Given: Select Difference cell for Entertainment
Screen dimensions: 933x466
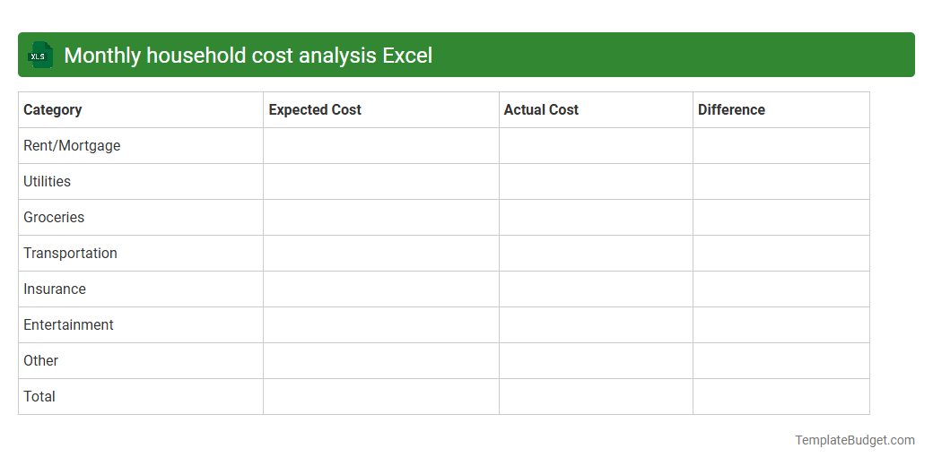Looking at the screenshot, I should pos(781,325).
